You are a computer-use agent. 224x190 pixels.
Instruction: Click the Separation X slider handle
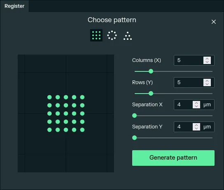click(134, 116)
